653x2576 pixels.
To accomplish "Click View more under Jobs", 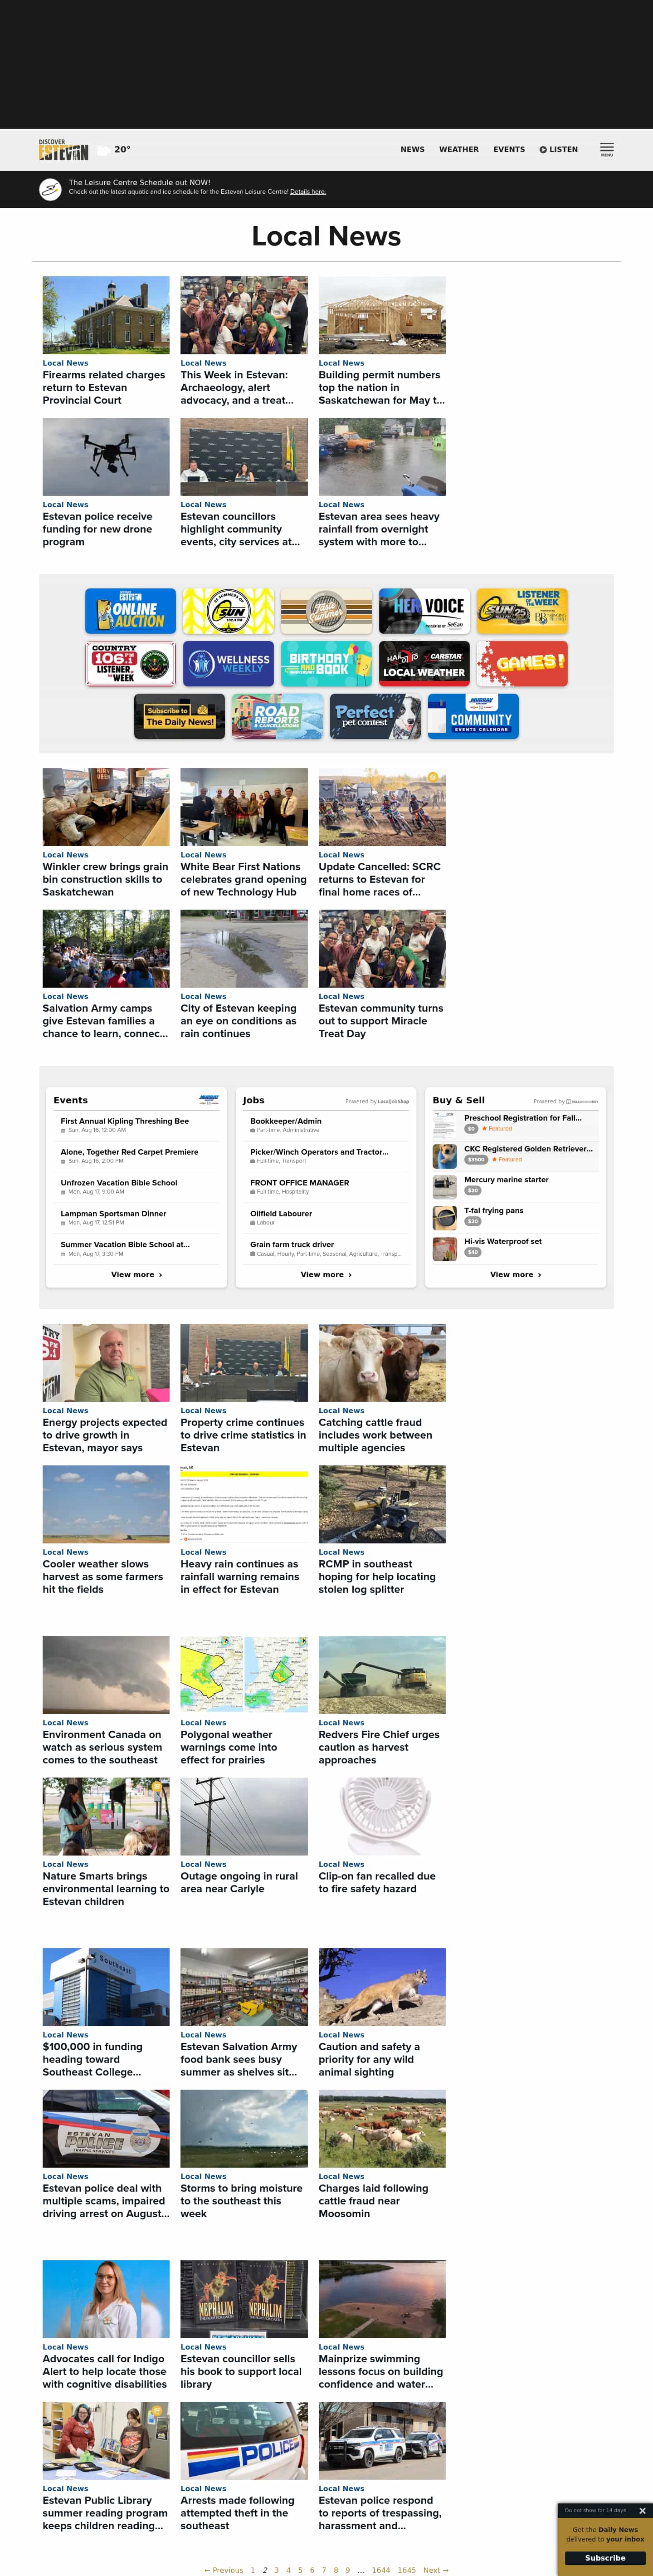I will coord(326,1274).
